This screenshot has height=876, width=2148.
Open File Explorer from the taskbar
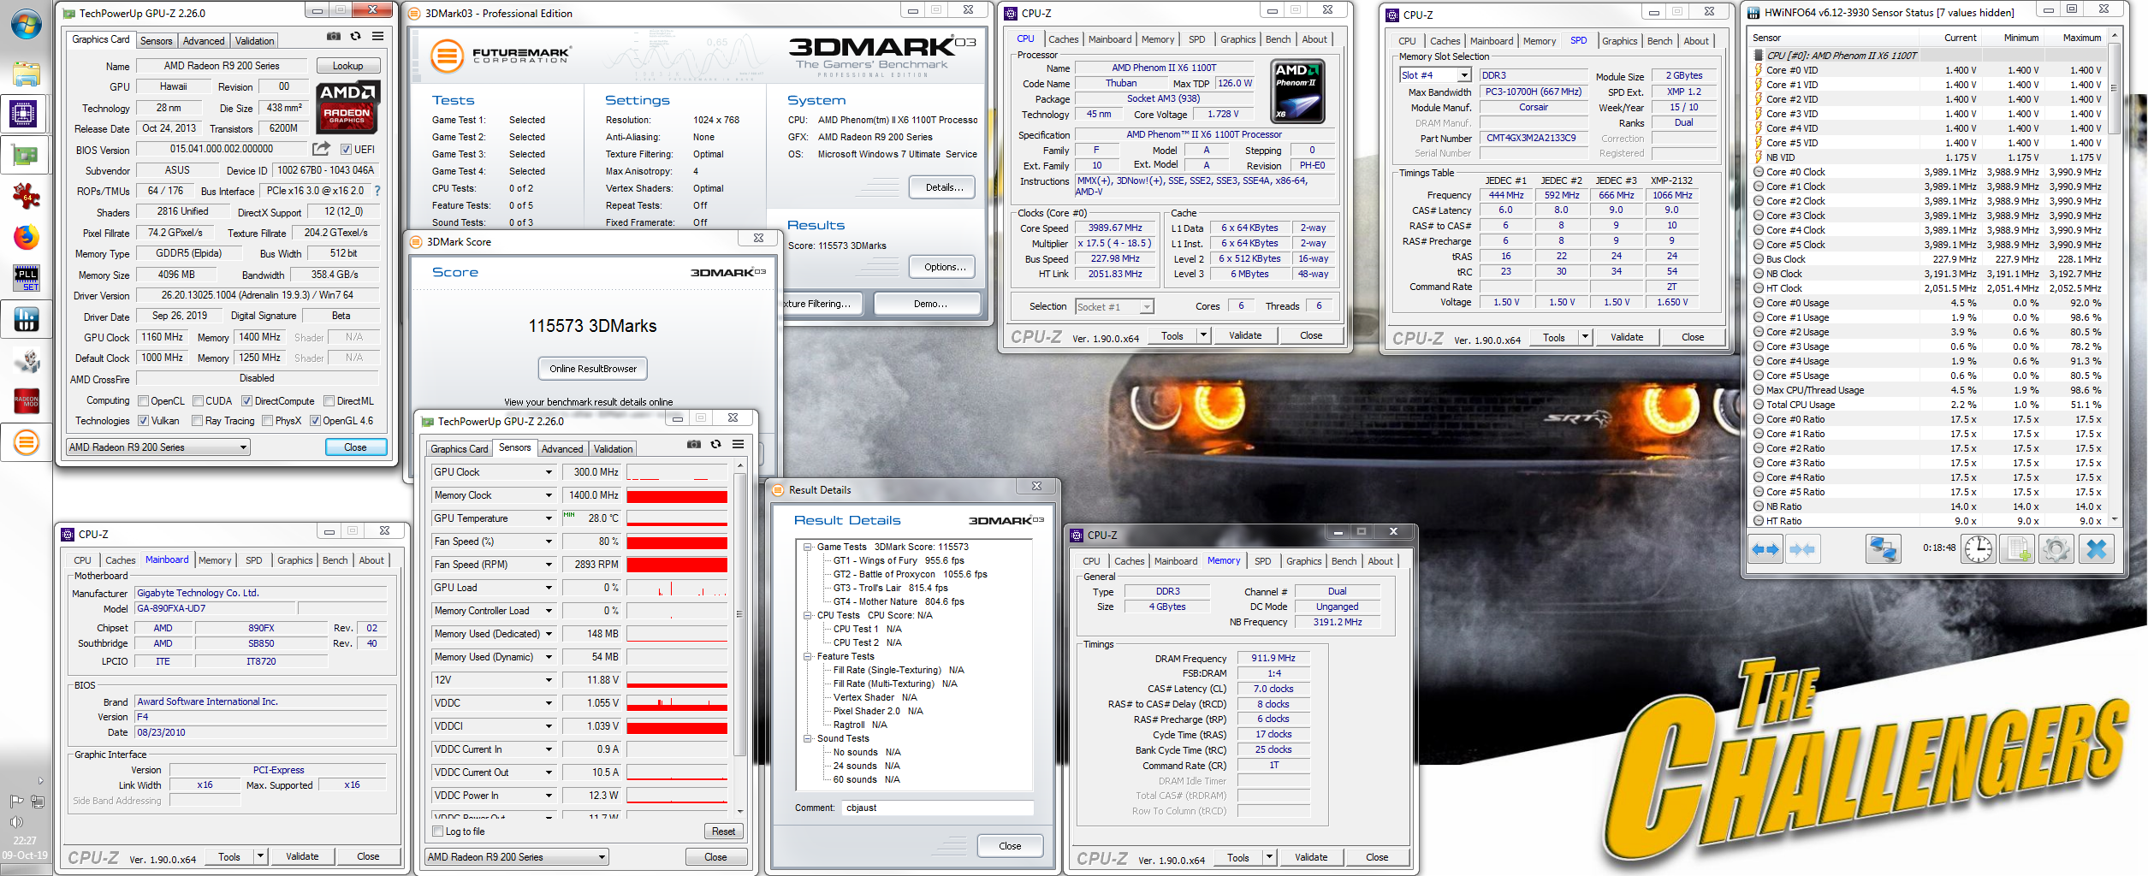coord(26,74)
